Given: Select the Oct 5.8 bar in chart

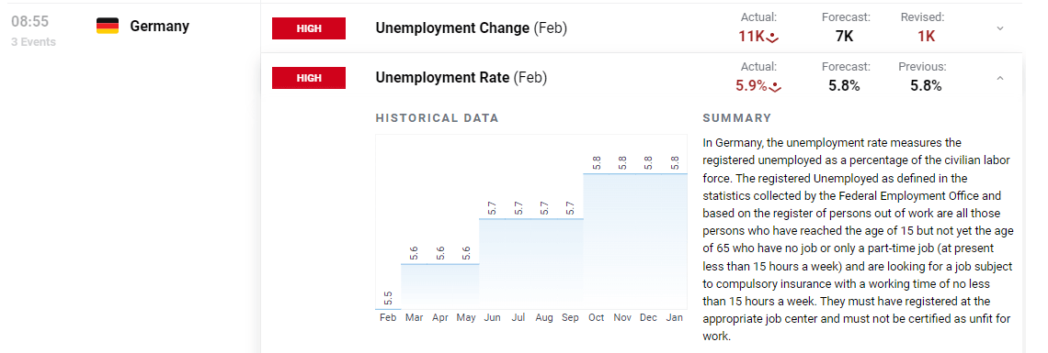Looking at the screenshot, I should 597,242.
